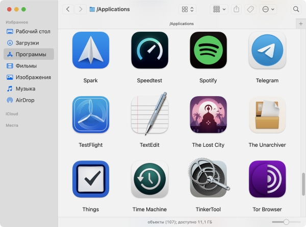The width and height of the screenshot is (306, 227).
Task: Click the share toolbar button
Action: tap(236, 9)
